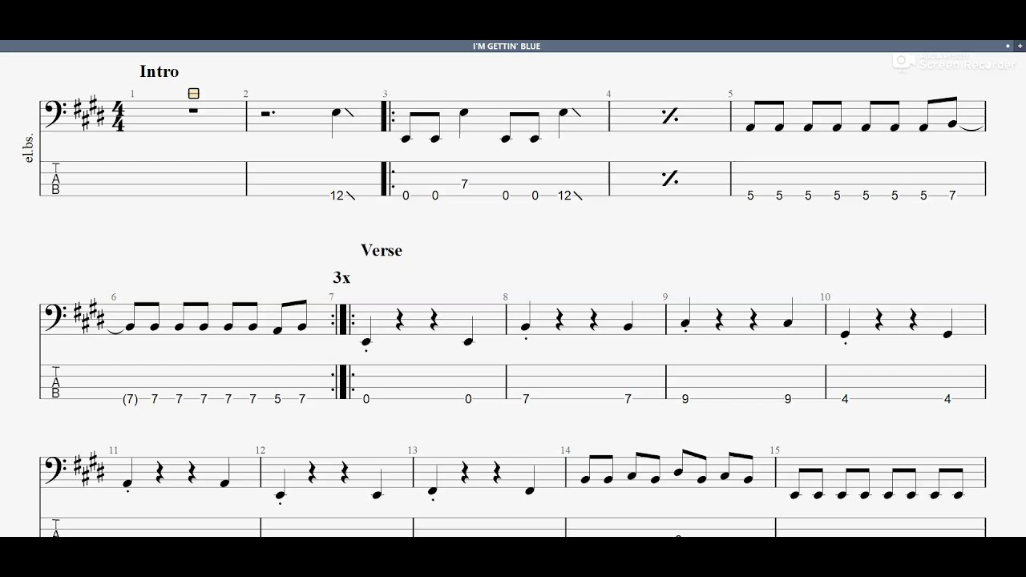Image resolution: width=1026 pixels, height=577 pixels.
Task: Select the I'M GETTIN' BLUE document tab
Action: tap(507, 46)
